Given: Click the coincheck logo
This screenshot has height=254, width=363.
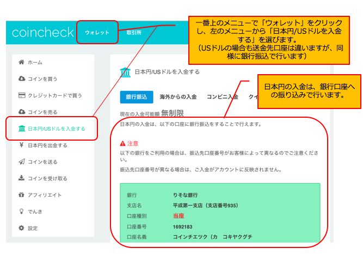Looking at the screenshot, I should click(43, 32).
